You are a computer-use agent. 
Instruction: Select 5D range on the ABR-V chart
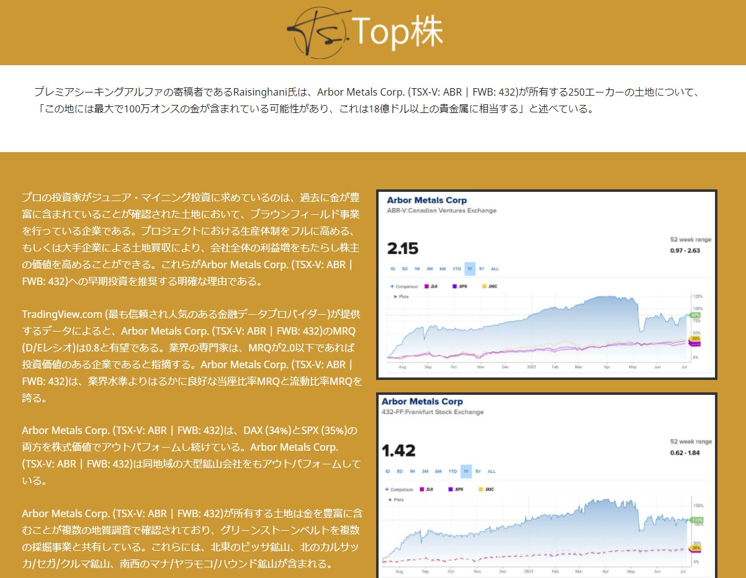(405, 269)
